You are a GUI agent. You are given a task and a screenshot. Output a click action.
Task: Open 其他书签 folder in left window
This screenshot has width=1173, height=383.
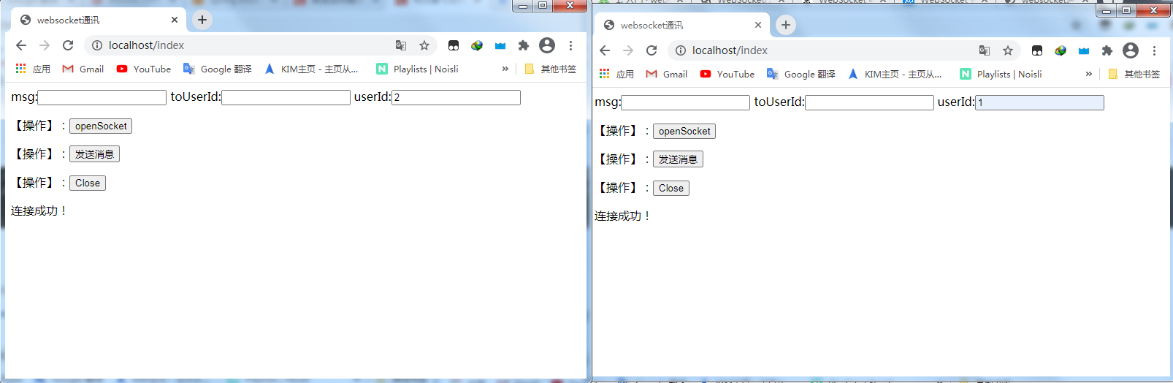point(551,69)
